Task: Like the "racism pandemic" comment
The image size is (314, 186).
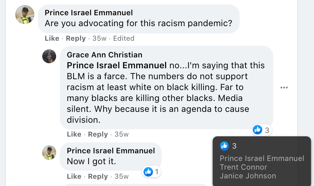Action: (x=52, y=39)
